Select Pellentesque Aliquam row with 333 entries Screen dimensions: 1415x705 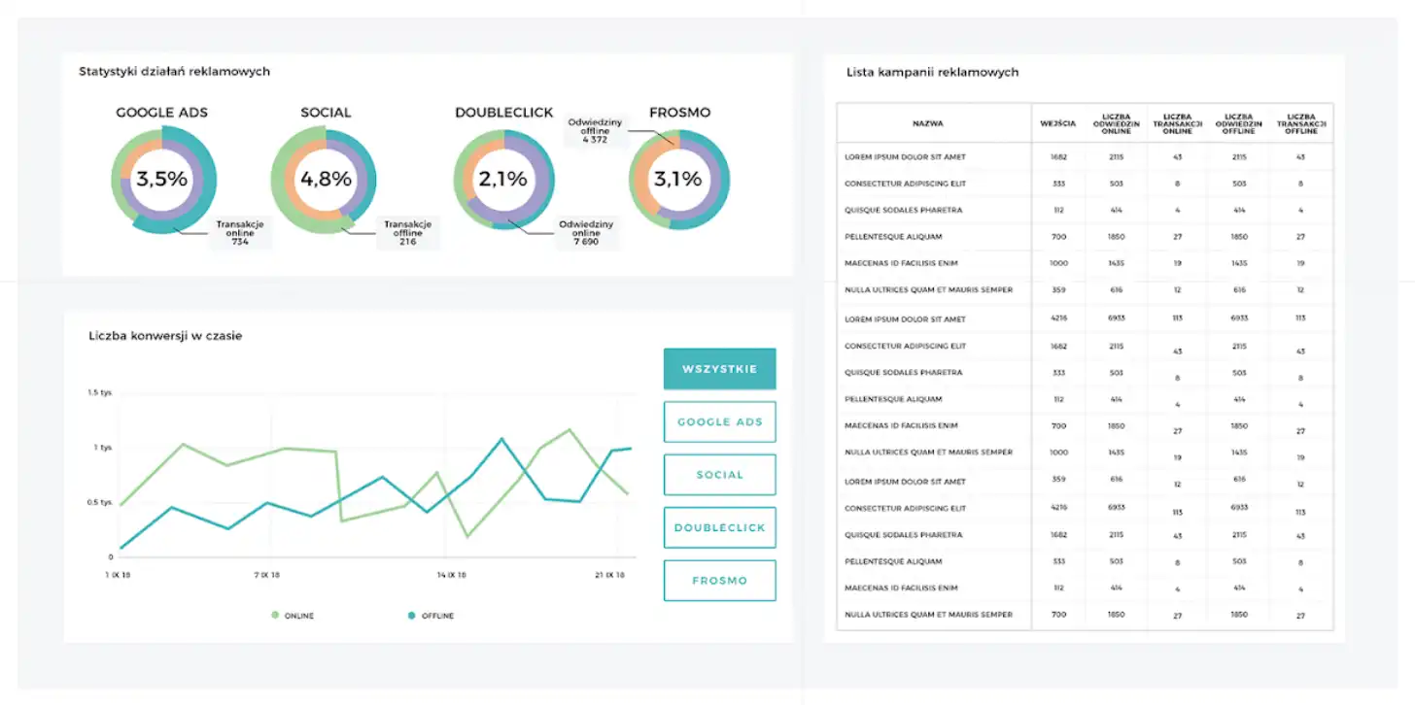point(1086,561)
